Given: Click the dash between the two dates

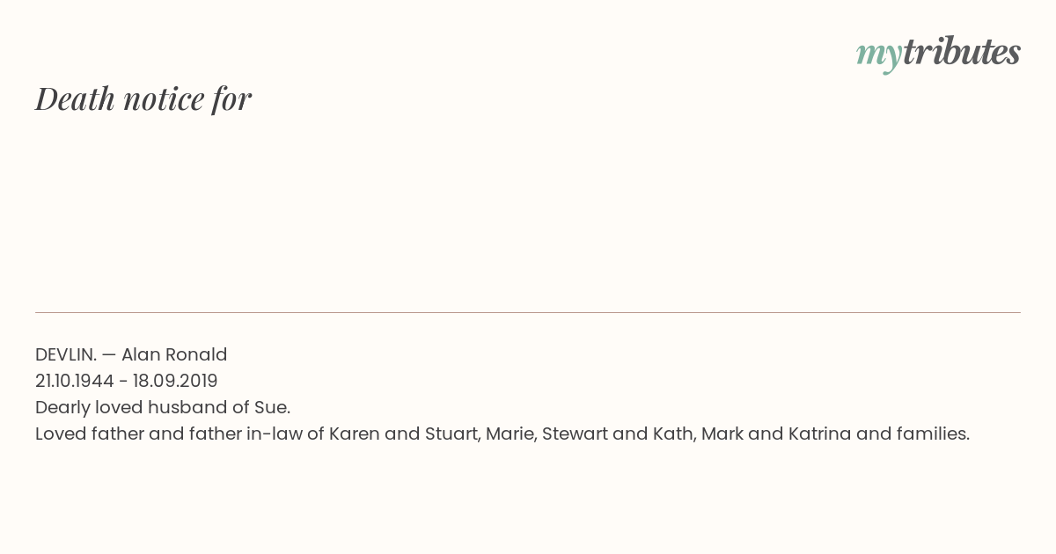Looking at the screenshot, I should point(124,382).
